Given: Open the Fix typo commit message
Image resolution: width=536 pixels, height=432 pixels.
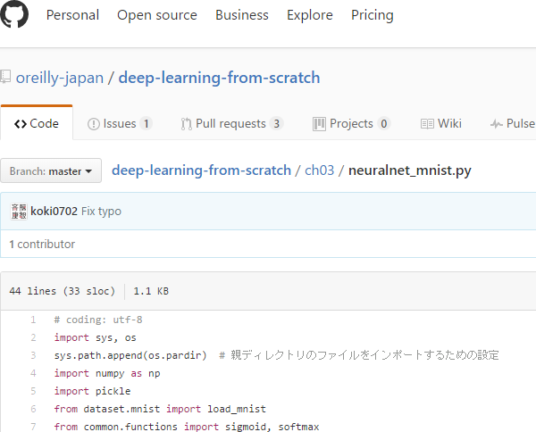Looking at the screenshot, I should (x=101, y=212).
